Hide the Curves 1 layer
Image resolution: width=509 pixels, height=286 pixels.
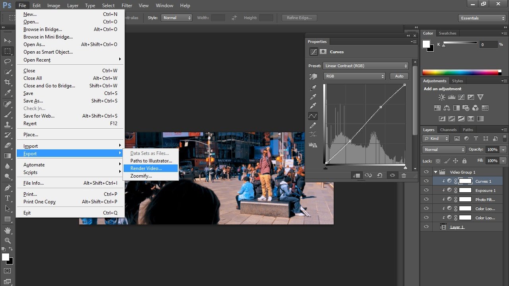tap(426, 181)
